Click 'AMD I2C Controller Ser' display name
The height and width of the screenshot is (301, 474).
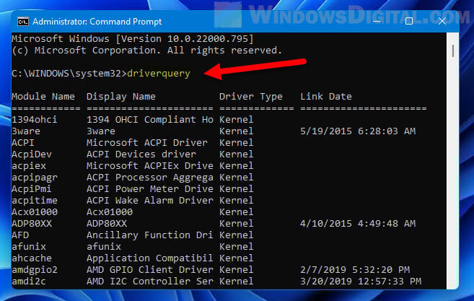[150, 281]
